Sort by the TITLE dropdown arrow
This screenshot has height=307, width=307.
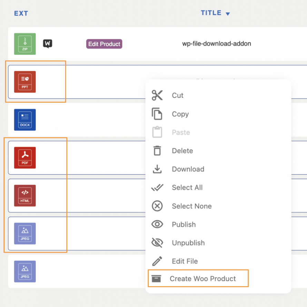(x=228, y=14)
